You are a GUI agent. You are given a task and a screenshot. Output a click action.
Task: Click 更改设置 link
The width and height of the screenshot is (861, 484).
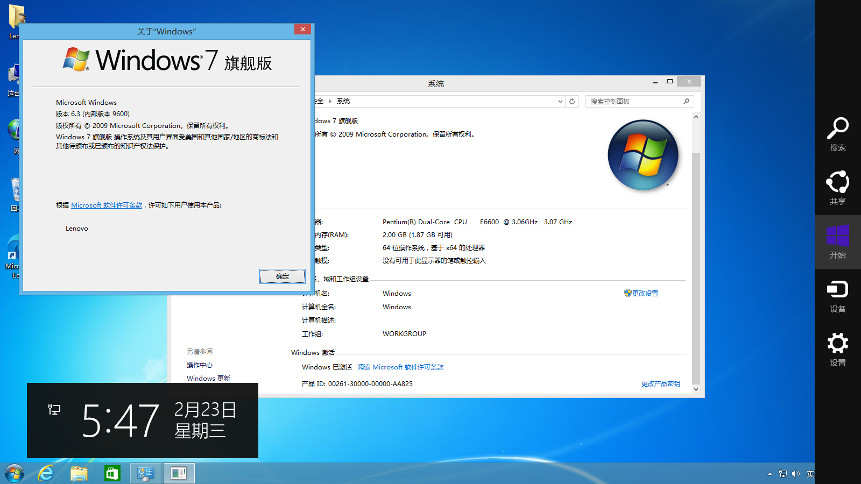pos(645,293)
